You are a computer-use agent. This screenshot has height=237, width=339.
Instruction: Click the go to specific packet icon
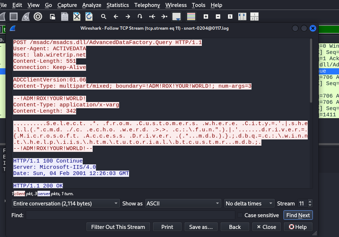[140, 17]
